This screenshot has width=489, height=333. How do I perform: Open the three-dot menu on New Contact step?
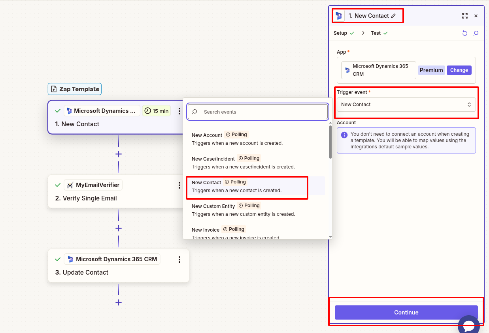point(179,111)
